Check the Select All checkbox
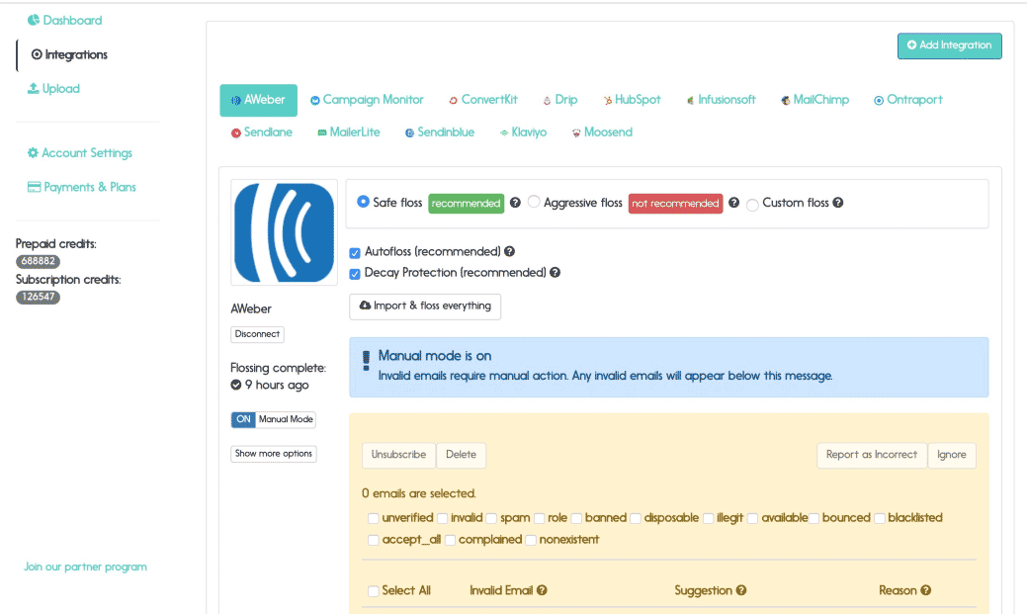1027x614 pixels. pos(374,590)
